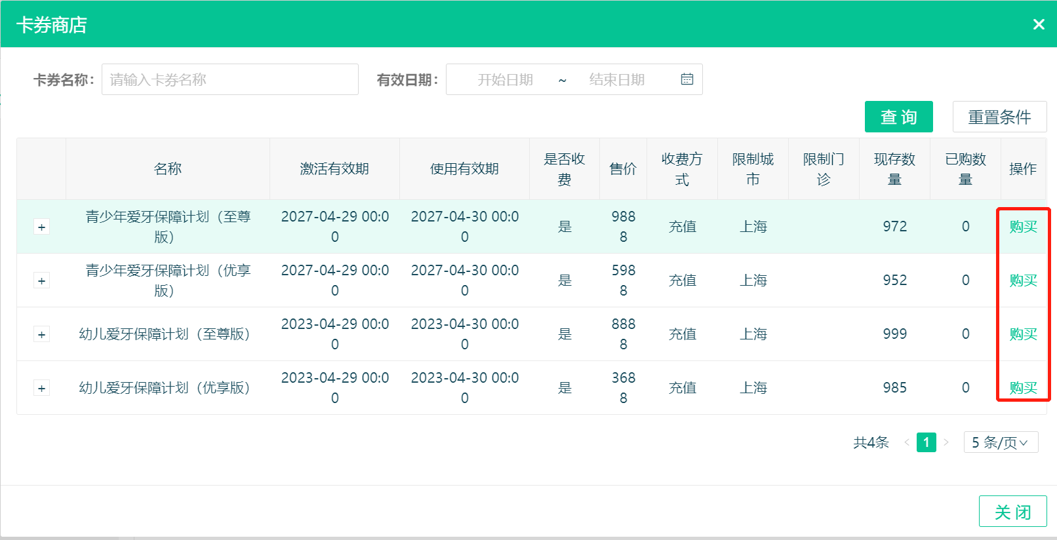The height and width of the screenshot is (540, 1057).
Task: Click the previous page arrow
Action: [906, 442]
